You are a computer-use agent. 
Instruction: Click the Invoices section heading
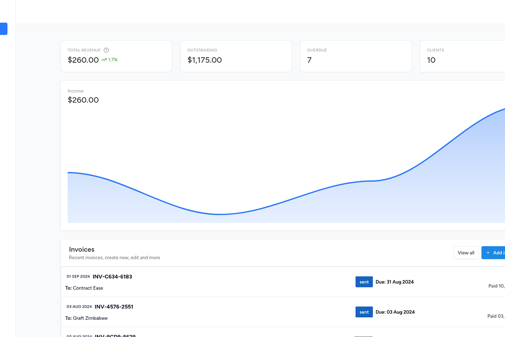coord(82,249)
